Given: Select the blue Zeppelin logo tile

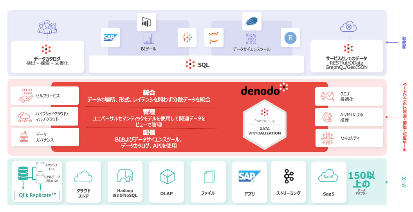Looking at the screenshot, I should pos(252,21).
